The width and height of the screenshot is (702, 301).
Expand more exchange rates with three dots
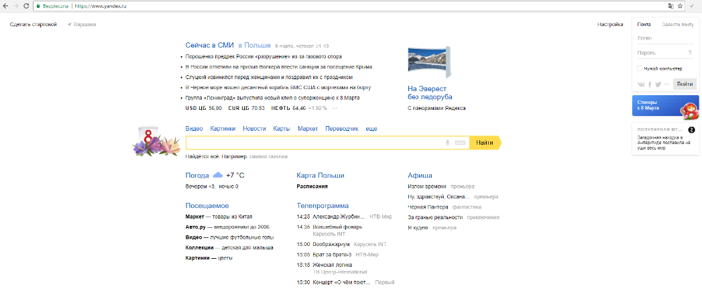pyautogui.click(x=335, y=109)
